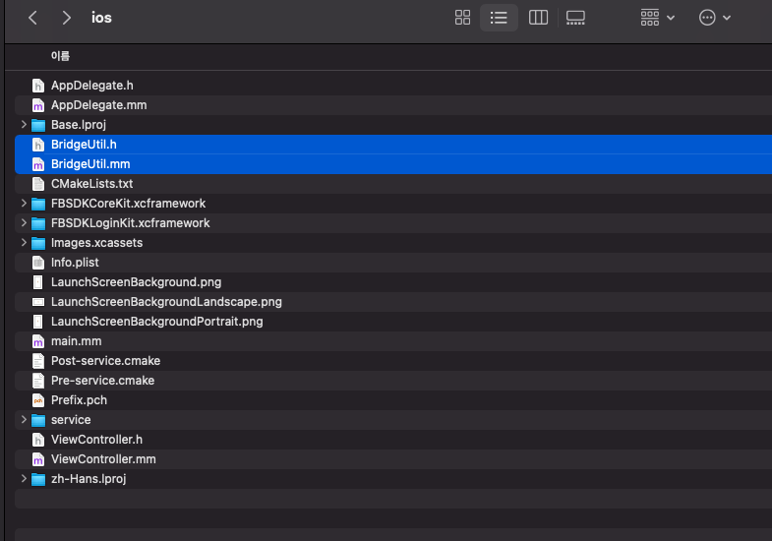772x541 pixels.
Task: Switch to icon grid view
Action: (462, 18)
